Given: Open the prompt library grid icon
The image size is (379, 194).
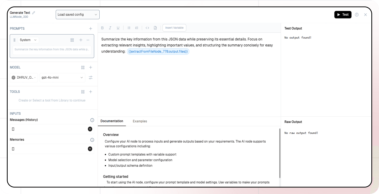Looking at the screenshot, I should point(72,40).
